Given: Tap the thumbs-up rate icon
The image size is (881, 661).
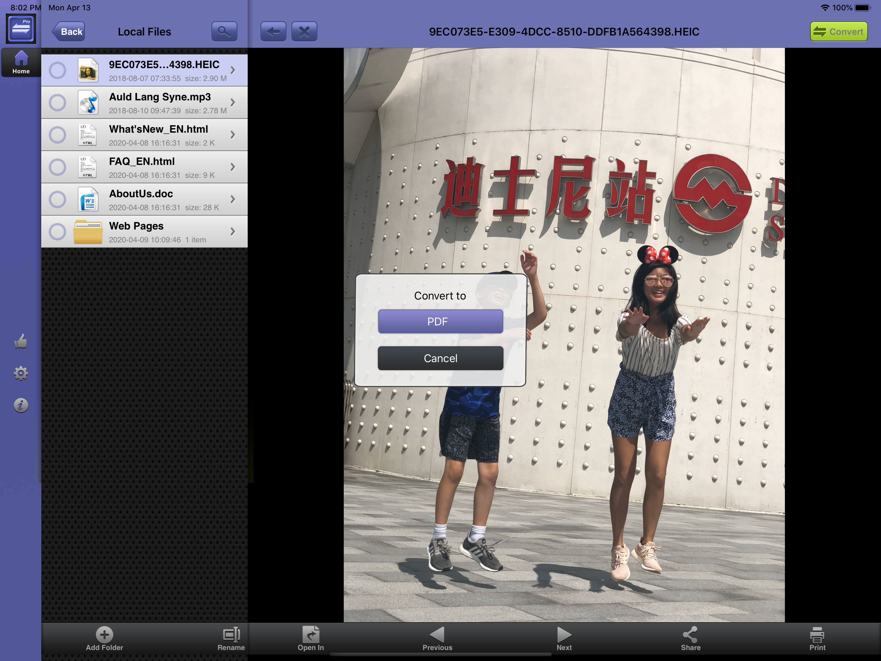Looking at the screenshot, I should coord(21,341).
